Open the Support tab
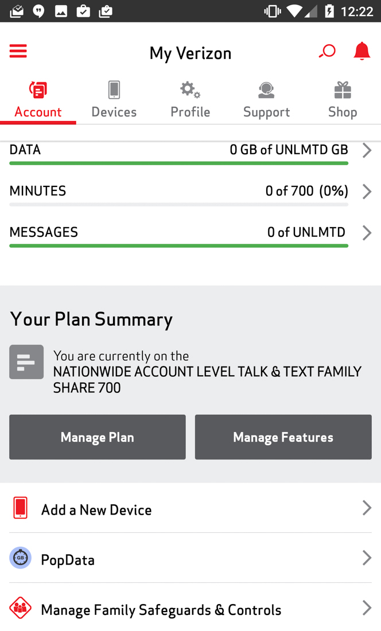Screen dimensions: 381x631 coord(266,100)
